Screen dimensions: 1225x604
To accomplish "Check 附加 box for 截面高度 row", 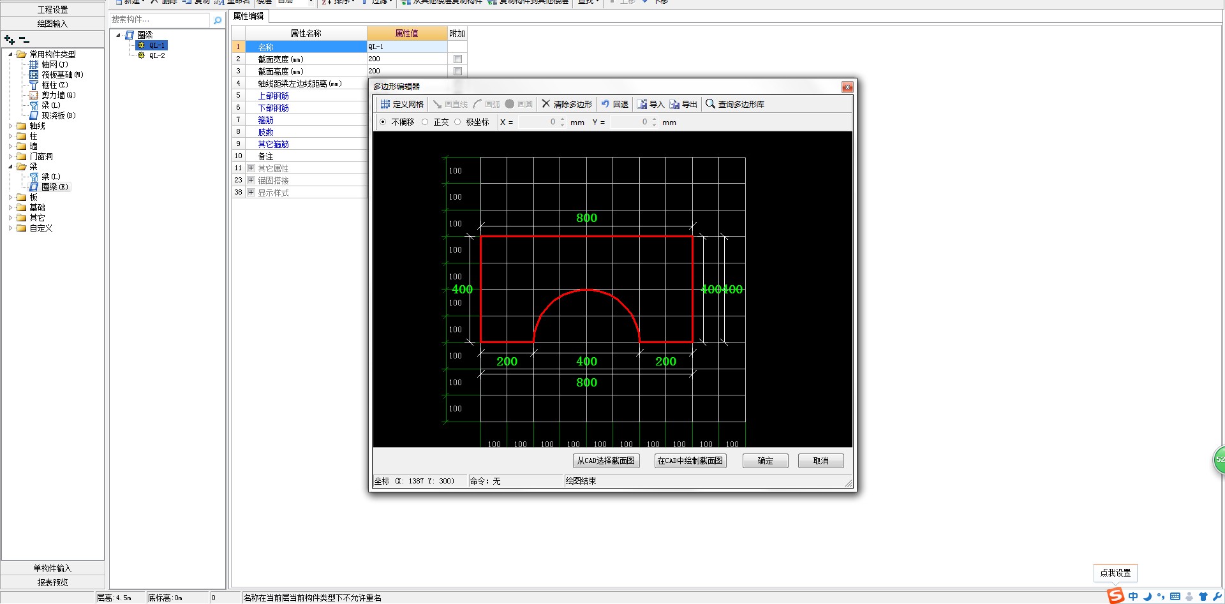I will tap(457, 71).
